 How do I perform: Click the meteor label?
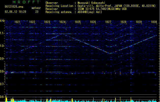point(36,8)
